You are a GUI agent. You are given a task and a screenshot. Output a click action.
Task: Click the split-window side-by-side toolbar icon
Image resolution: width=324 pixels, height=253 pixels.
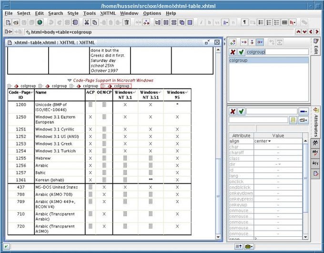(x=166, y=22)
